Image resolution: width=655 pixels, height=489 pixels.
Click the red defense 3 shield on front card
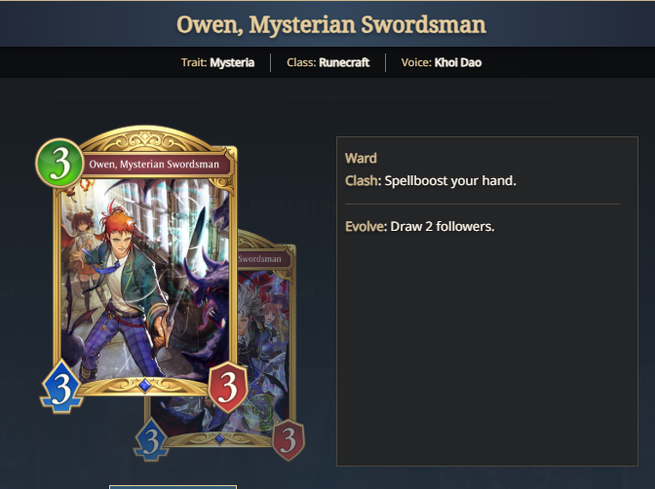[x=228, y=387]
